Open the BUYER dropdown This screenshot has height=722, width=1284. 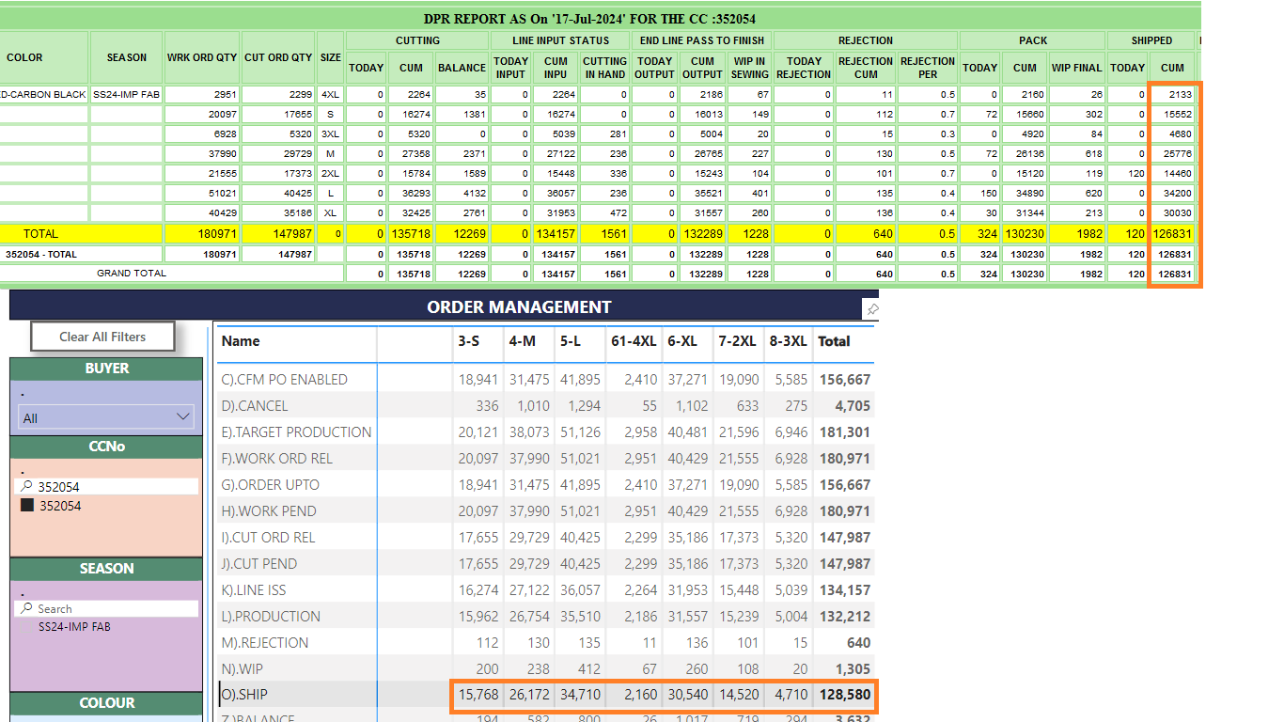click(106, 417)
